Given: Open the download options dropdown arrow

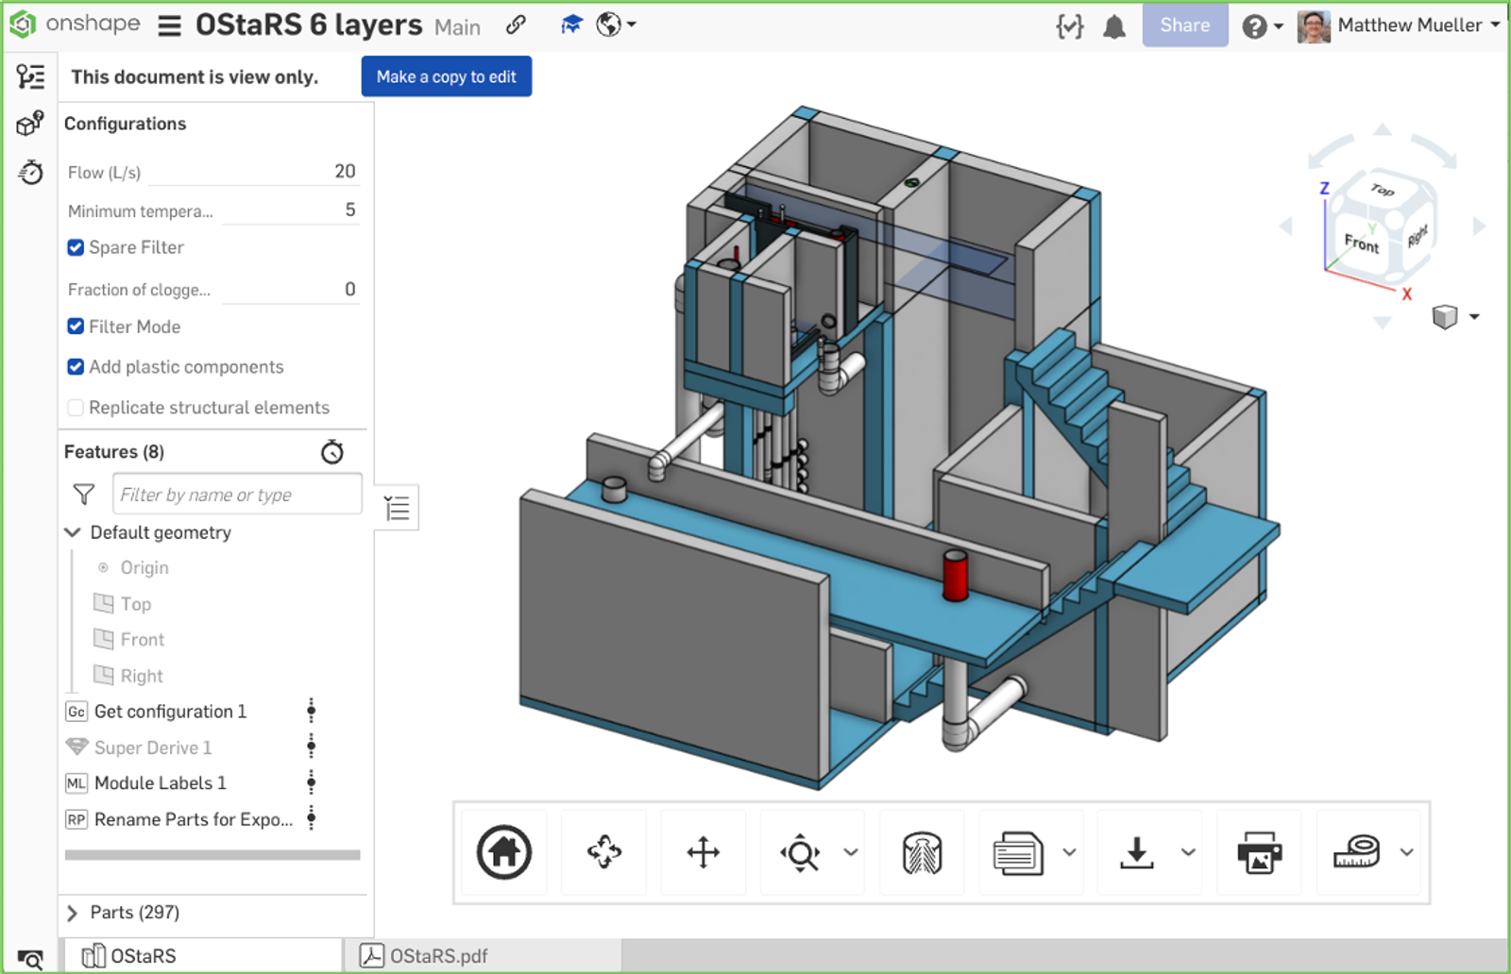Looking at the screenshot, I should coord(1187,852).
